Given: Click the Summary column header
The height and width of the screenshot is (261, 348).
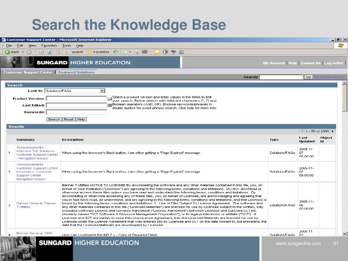Looking at the screenshot, I should tap(25, 140).
